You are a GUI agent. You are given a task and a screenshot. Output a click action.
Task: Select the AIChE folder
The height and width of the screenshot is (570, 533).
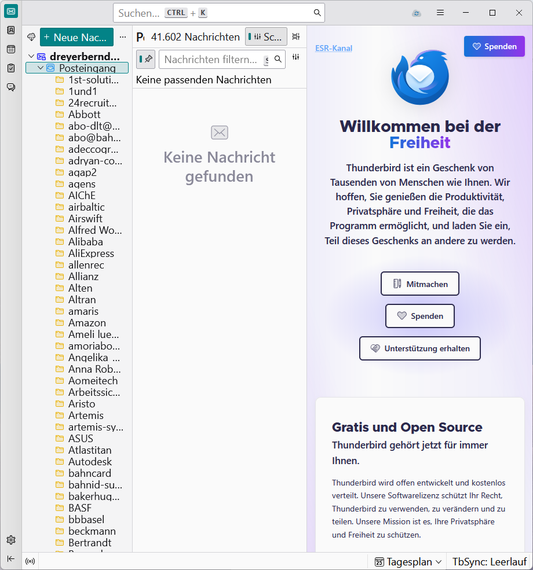[x=82, y=196]
